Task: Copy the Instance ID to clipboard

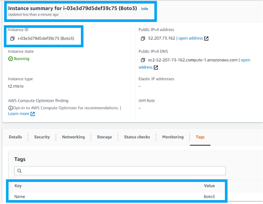Action: tap(13, 38)
